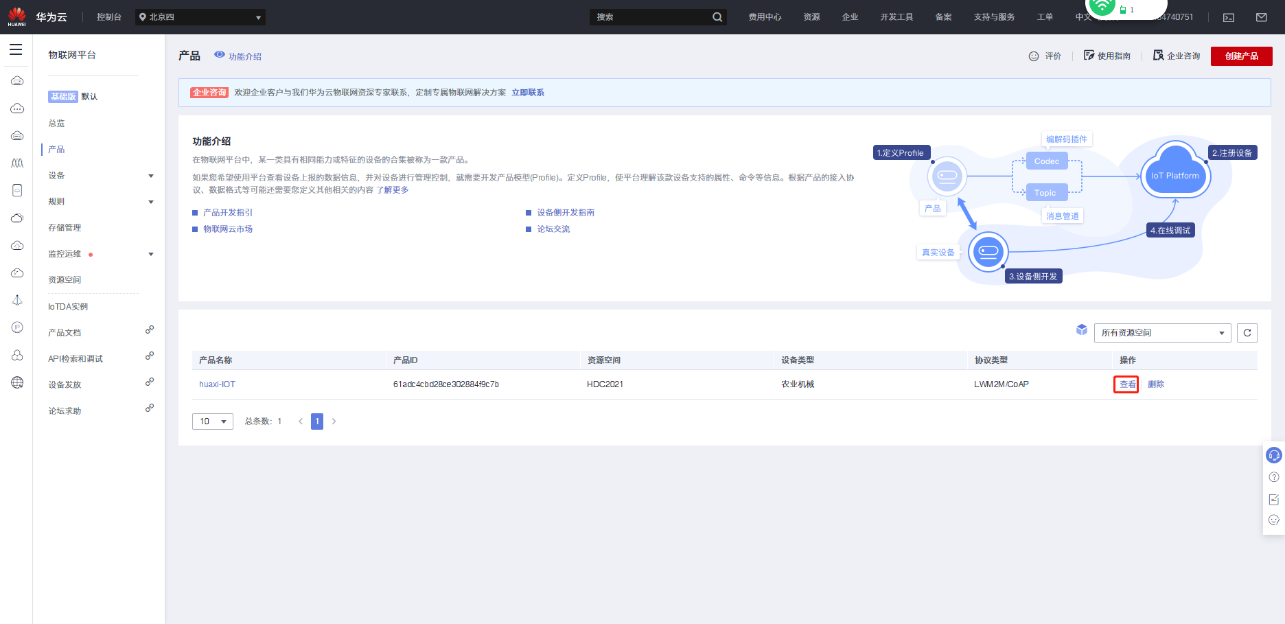This screenshot has width=1285, height=624.
Task: Open the 工单 top menu
Action: [1045, 17]
